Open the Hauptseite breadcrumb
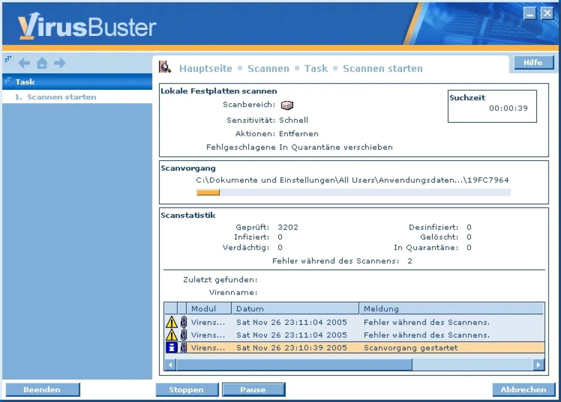The height and width of the screenshot is (402, 561). (206, 69)
